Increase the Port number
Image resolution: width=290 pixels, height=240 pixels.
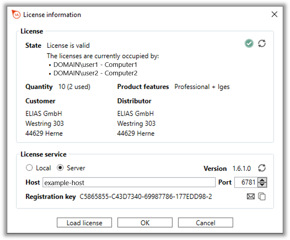262,180
